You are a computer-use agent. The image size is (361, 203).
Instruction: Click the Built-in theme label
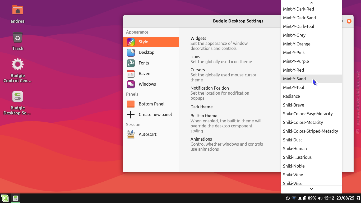coord(204,116)
